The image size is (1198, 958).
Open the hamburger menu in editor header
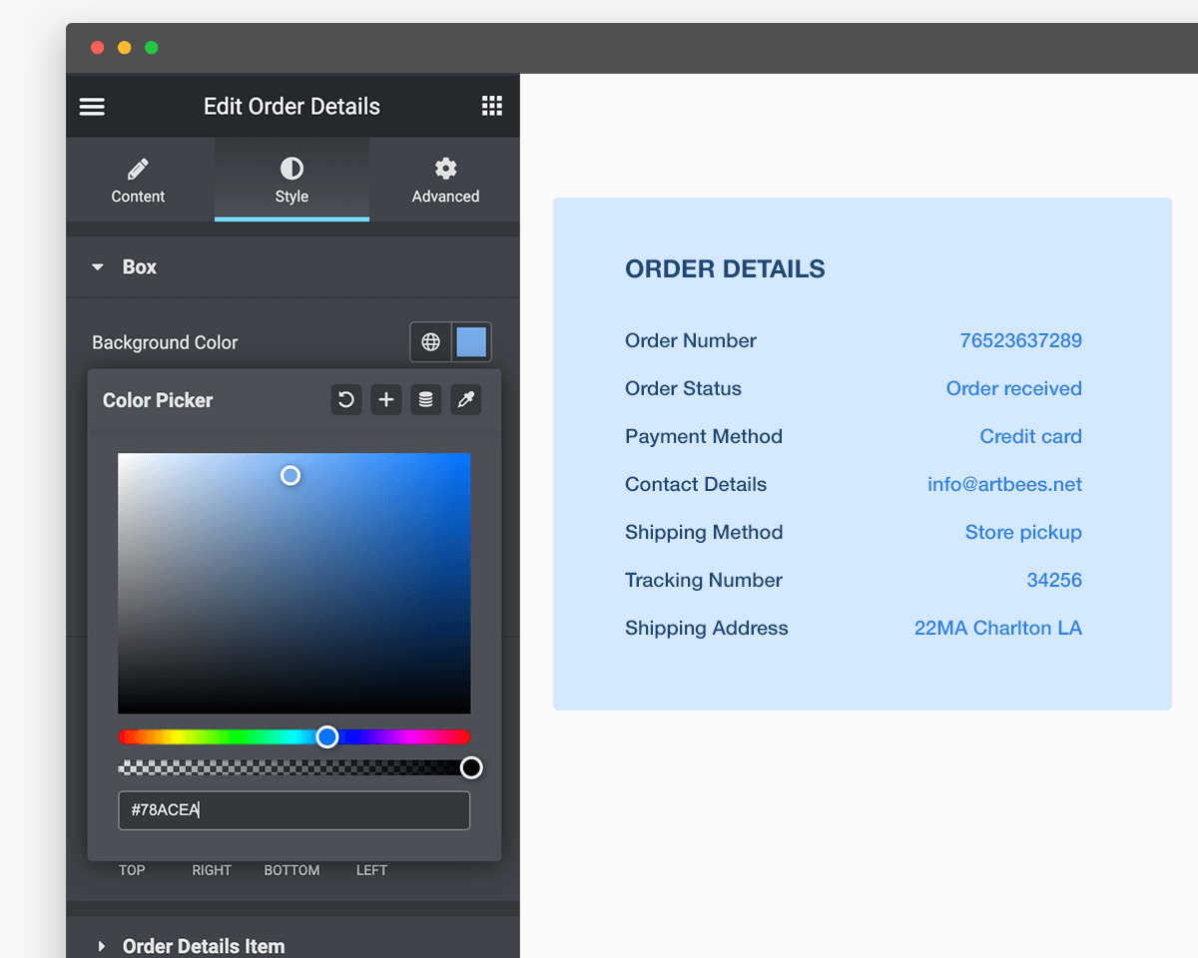92,107
